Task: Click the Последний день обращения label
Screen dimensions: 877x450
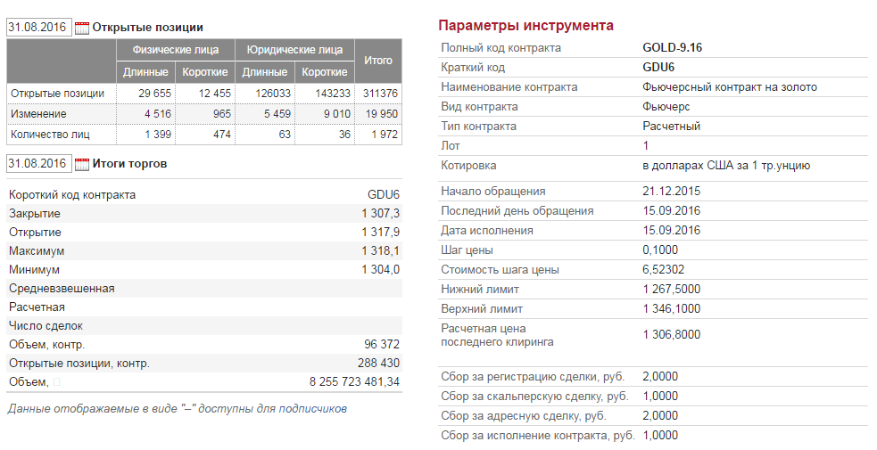Action: tap(517, 211)
